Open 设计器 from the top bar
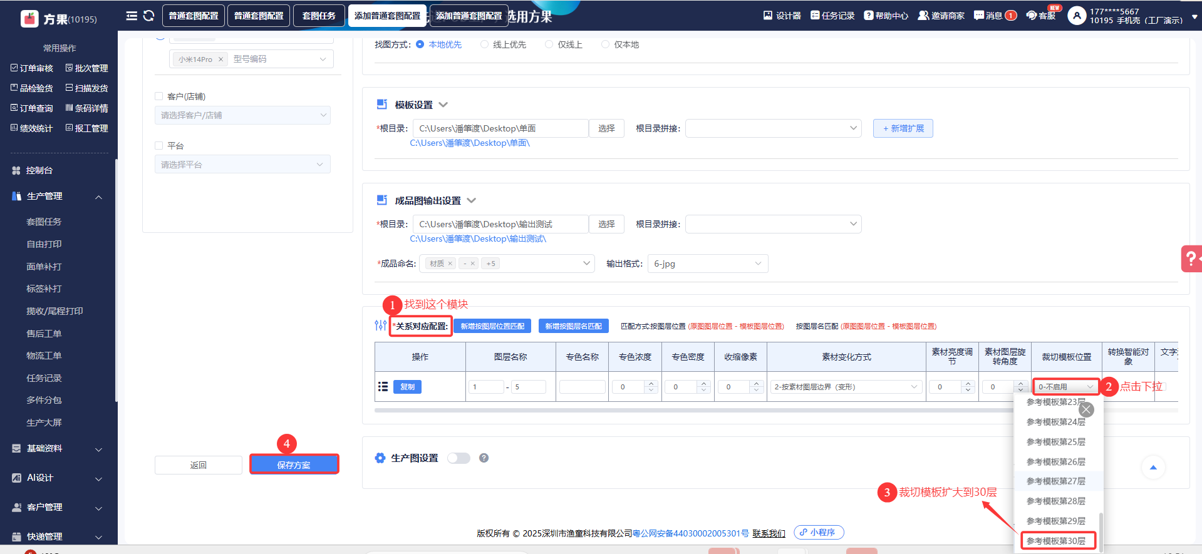The width and height of the screenshot is (1202, 554). click(782, 16)
